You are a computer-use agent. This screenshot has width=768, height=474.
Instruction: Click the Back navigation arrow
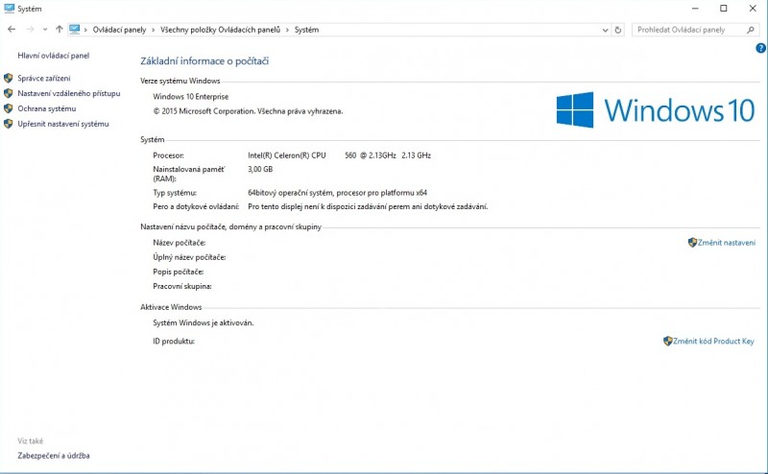point(12,30)
